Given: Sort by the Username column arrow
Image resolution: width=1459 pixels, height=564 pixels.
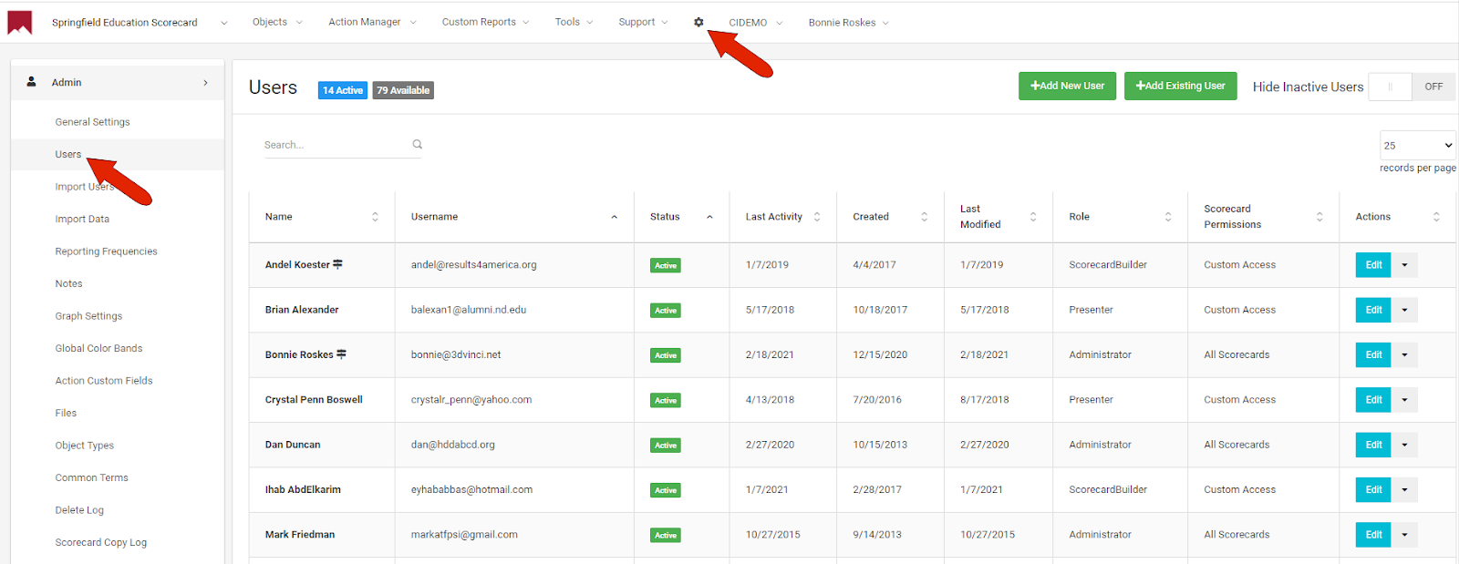Looking at the screenshot, I should click(x=614, y=217).
